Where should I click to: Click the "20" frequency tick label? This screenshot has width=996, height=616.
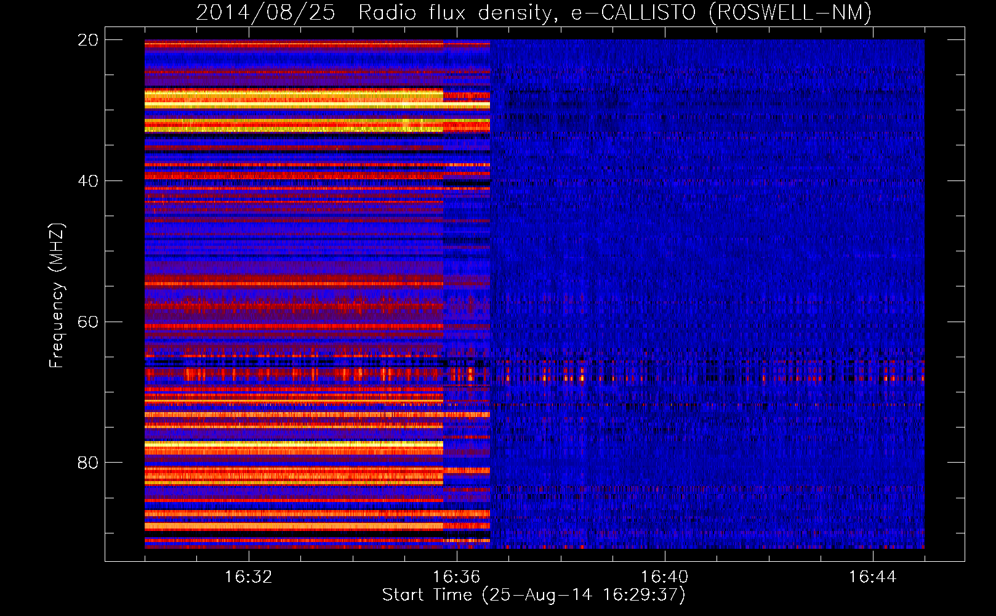pos(88,40)
